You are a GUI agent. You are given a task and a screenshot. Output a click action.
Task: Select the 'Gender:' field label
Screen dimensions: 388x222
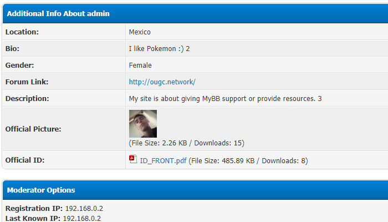20,65
